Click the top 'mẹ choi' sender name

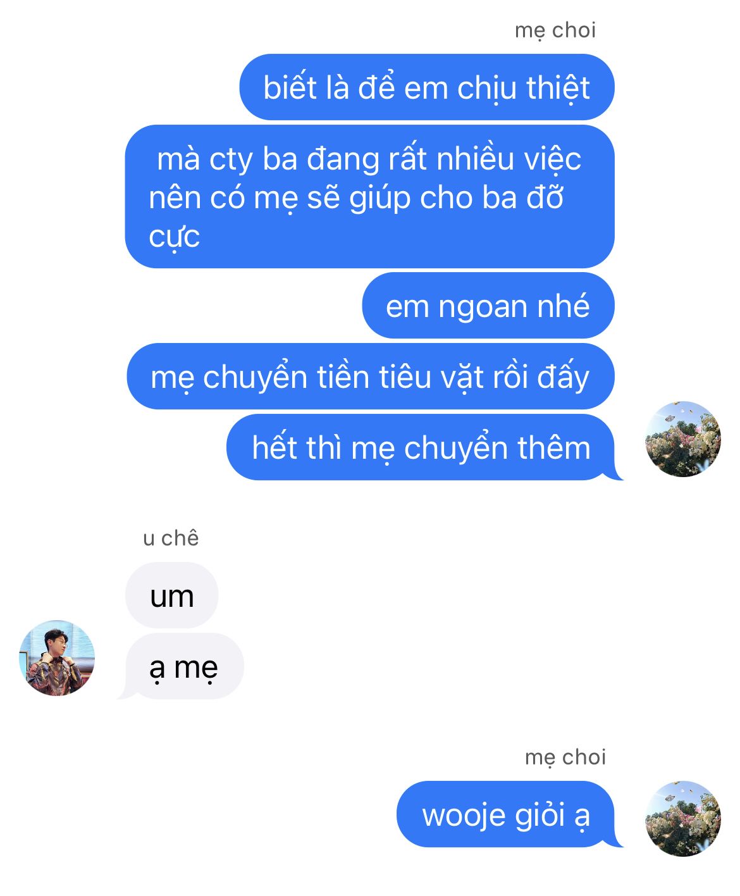pyautogui.click(x=555, y=30)
